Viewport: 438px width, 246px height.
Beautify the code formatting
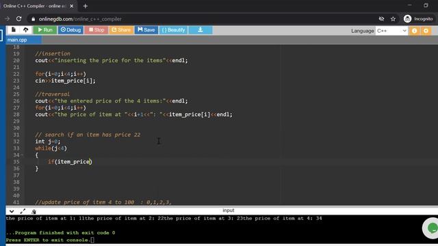pos(173,30)
